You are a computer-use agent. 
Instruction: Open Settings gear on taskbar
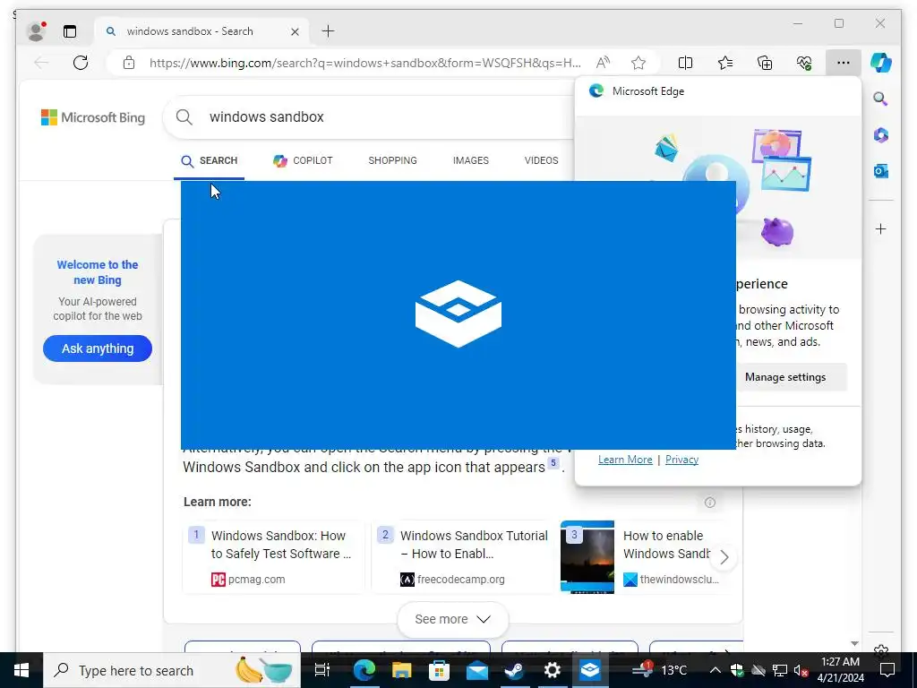point(552,670)
